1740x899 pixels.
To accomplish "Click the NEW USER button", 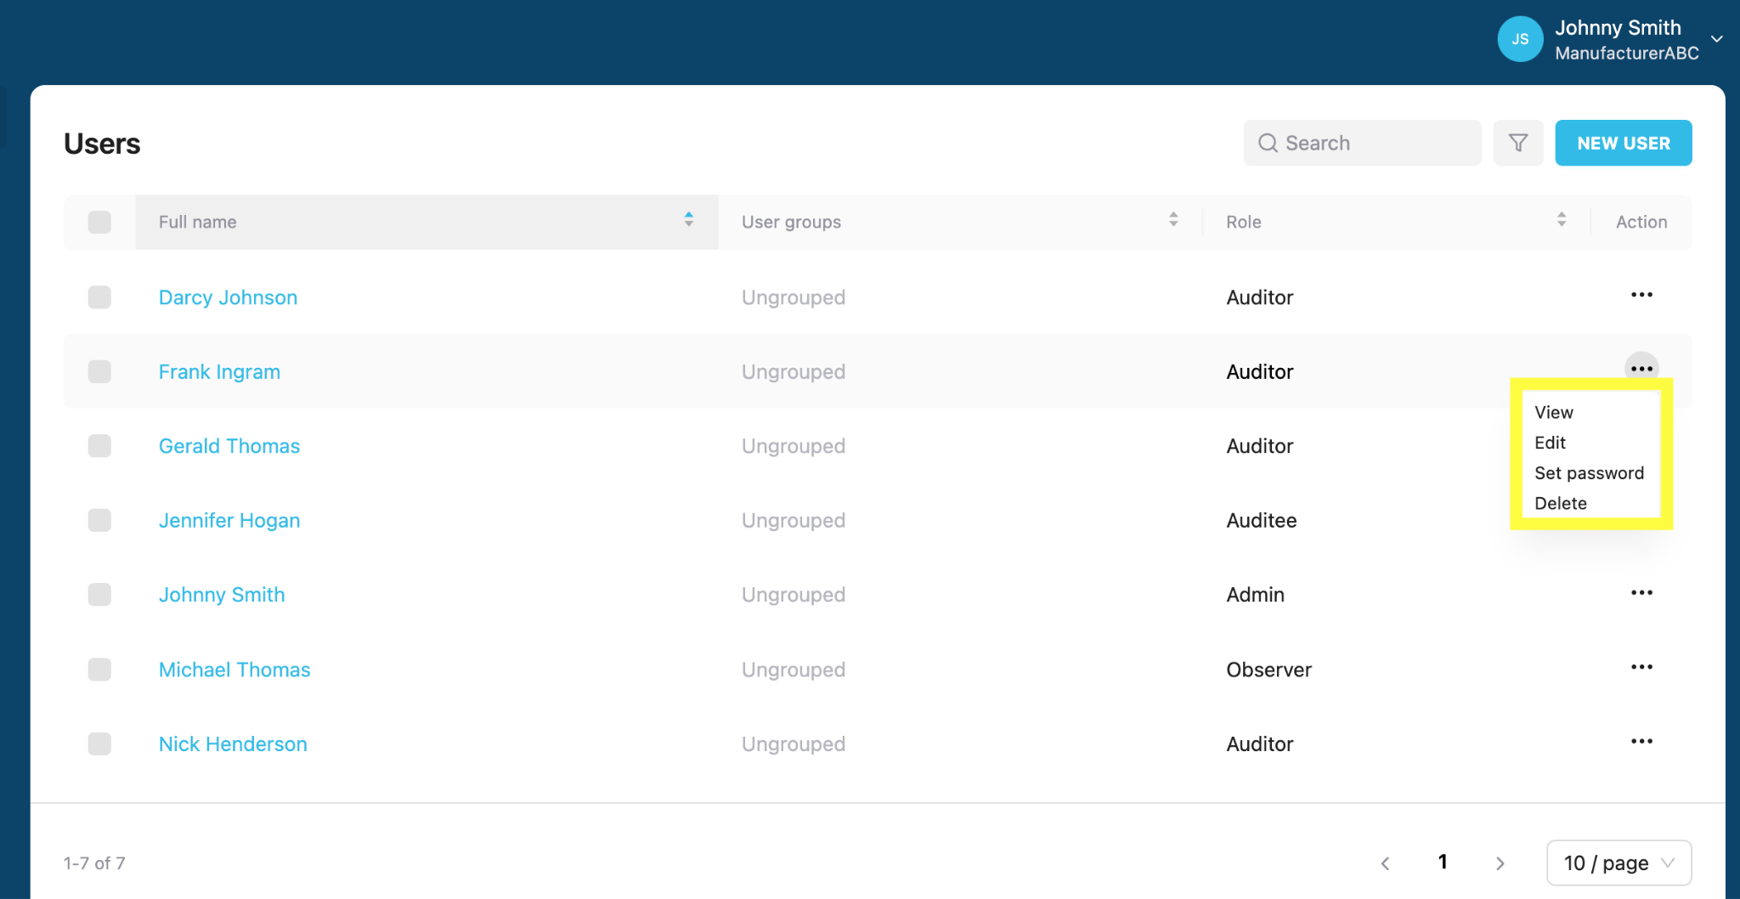I will pos(1624,143).
